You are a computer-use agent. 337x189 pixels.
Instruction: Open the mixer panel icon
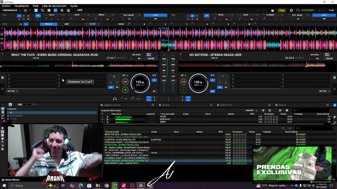click(55, 10)
